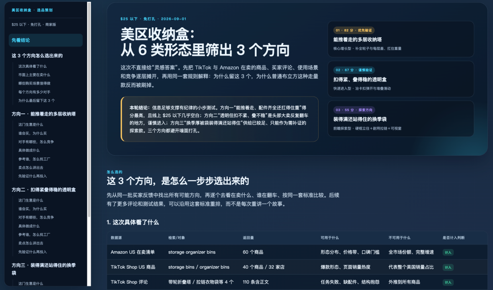Go to 市面上主要在卖什么 sidebar item
This screenshot has height=290, width=493.
coord(34,75)
